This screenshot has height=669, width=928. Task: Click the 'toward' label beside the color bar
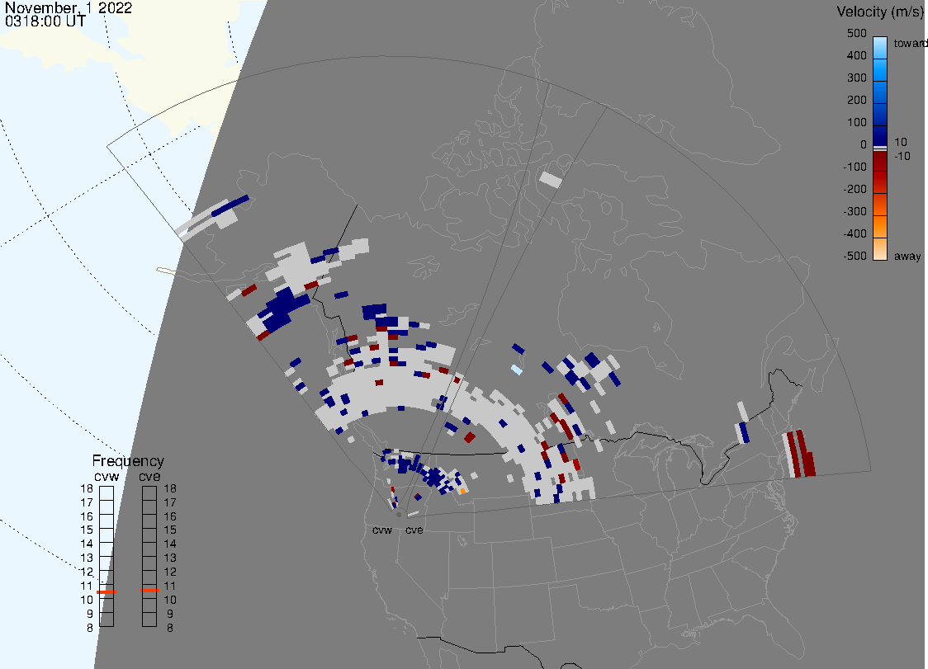click(x=910, y=43)
